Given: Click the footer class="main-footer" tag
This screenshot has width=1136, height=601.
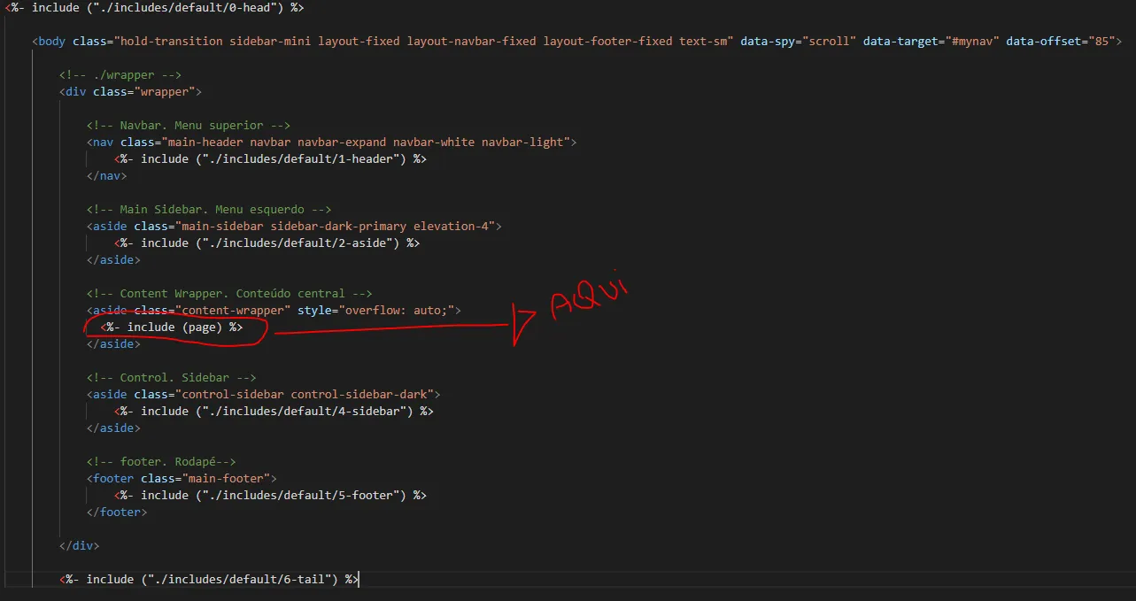Looking at the screenshot, I should click(182, 479).
